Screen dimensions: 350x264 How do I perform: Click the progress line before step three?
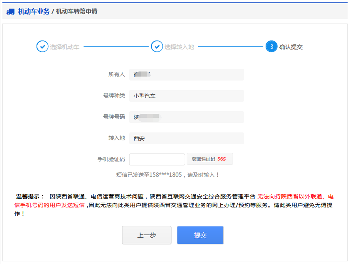click(x=230, y=47)
